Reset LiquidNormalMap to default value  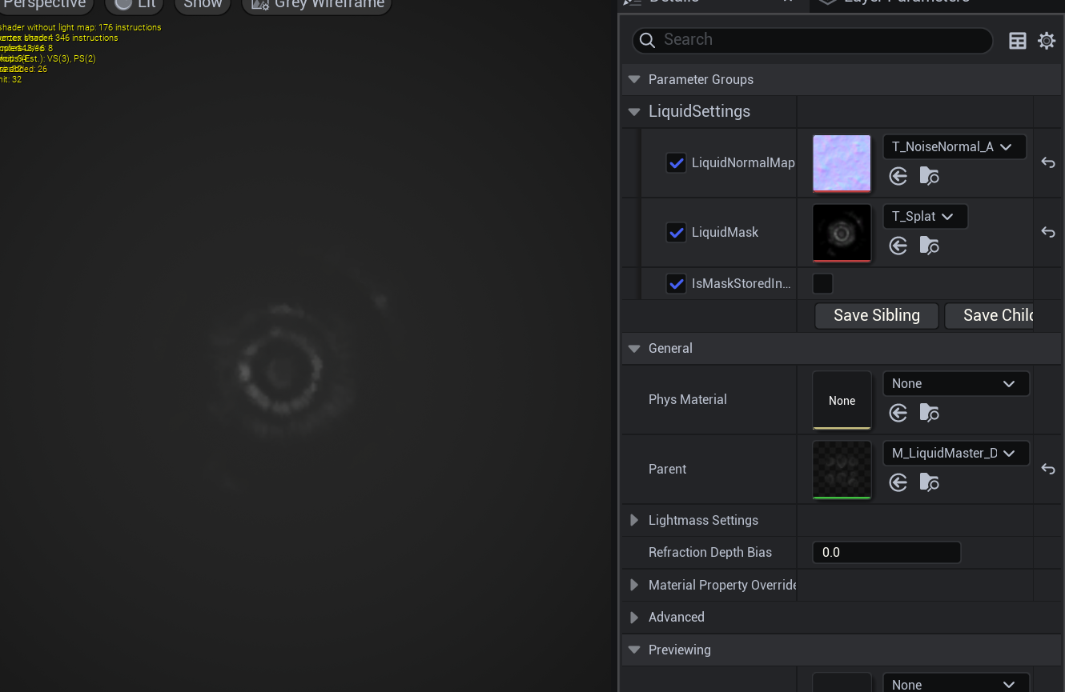(x=1048, y=162)
